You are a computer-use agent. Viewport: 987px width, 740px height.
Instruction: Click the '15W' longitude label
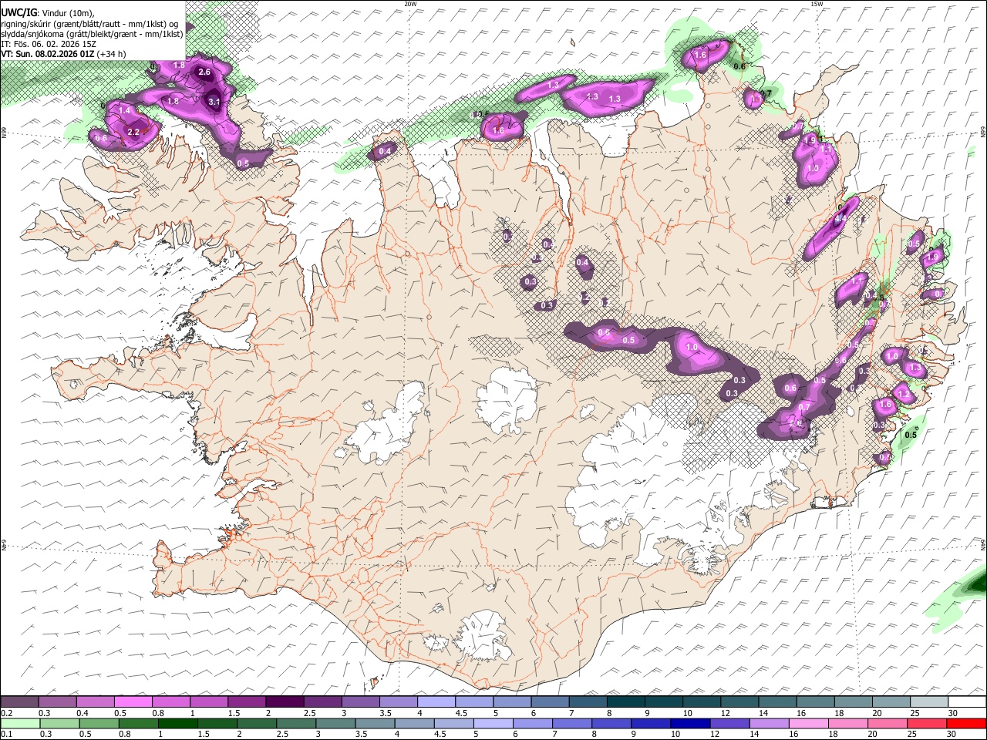817,4
